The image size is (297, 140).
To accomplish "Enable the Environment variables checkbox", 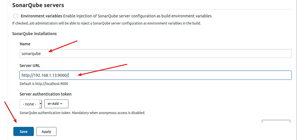I will point(16,16).
